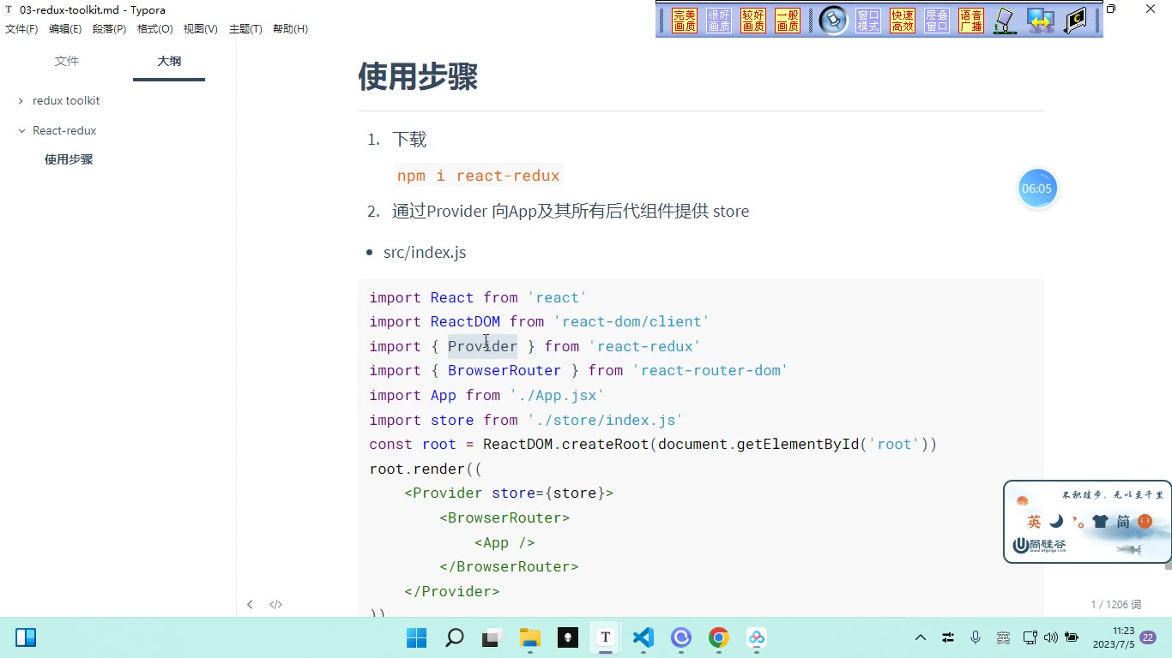Open Google Chrome from the taskbar
The height and width of the screenshot is (658, 1172).
(719, 637)
